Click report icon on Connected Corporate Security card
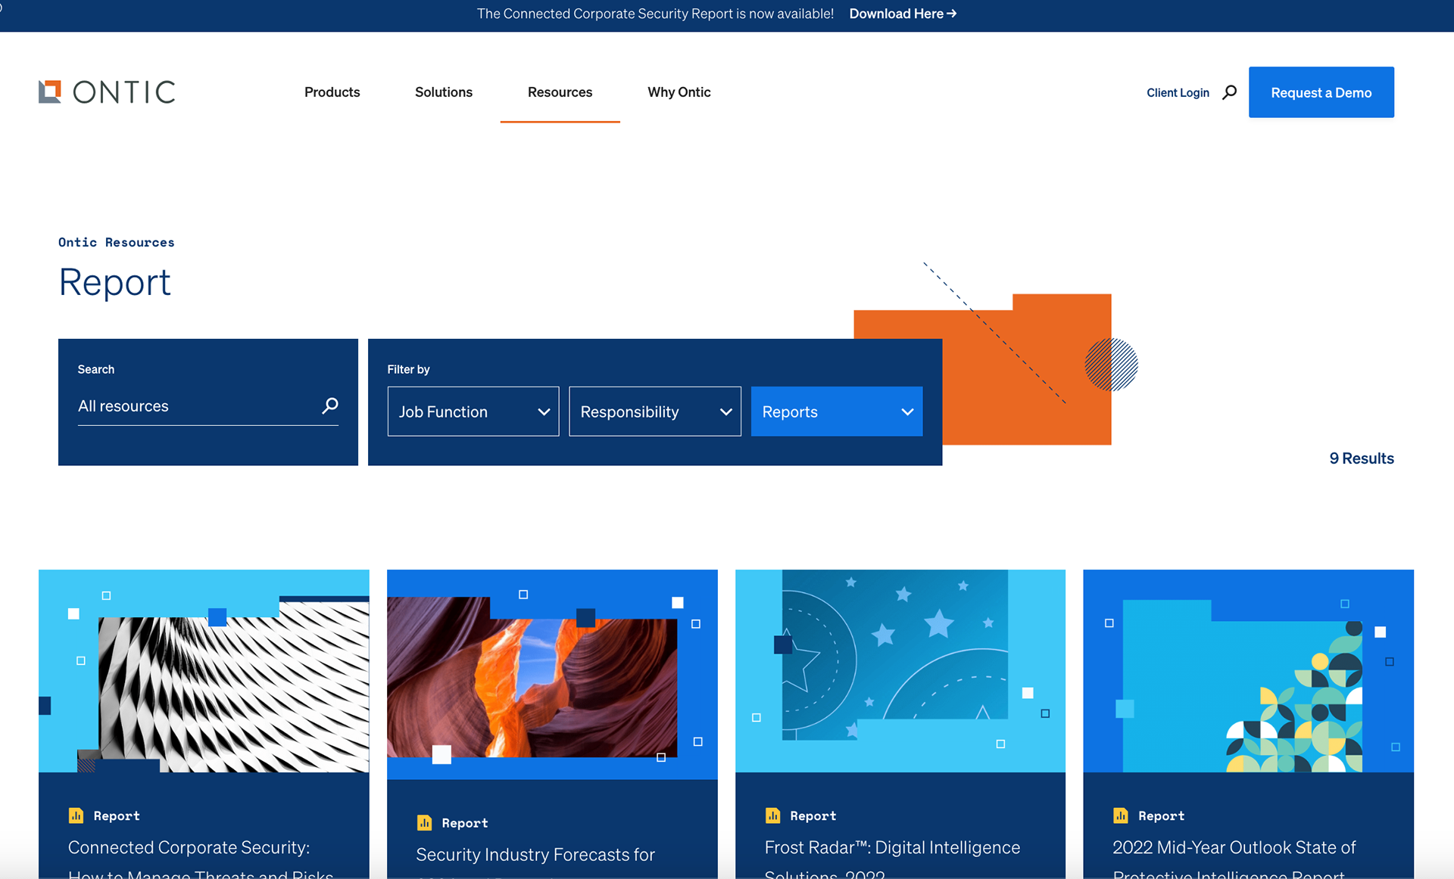The width and height of the screenshot is (1454, 879). [76, 815]
